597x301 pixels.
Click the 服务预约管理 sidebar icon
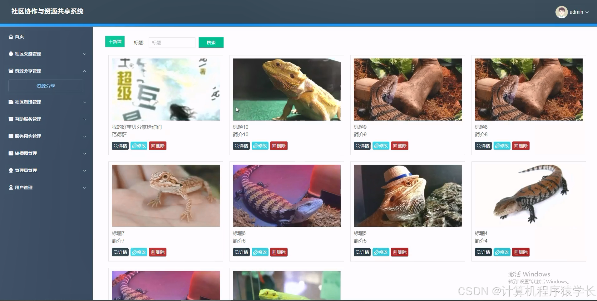(x=11, y=136)
